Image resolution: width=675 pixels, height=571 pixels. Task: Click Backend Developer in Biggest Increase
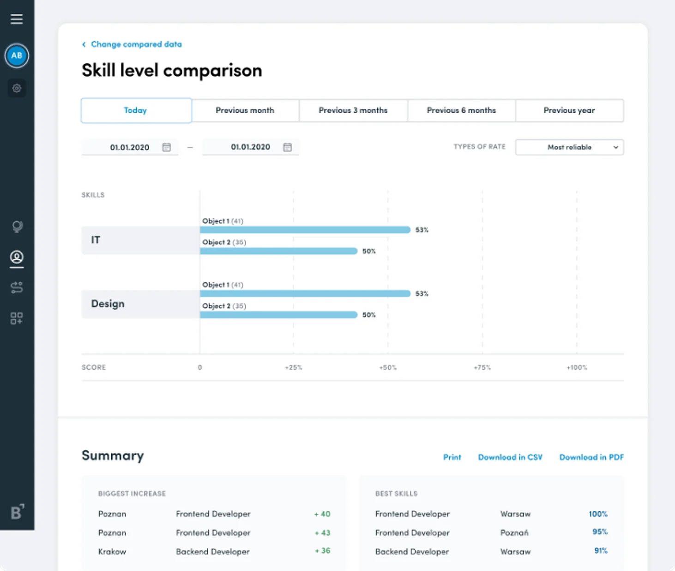coord(213,552)
